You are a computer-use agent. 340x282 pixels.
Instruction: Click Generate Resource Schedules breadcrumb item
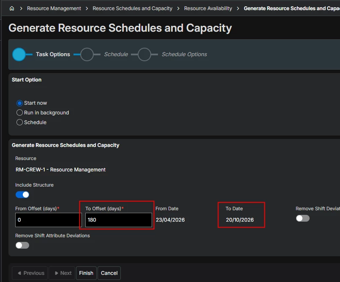291,8
